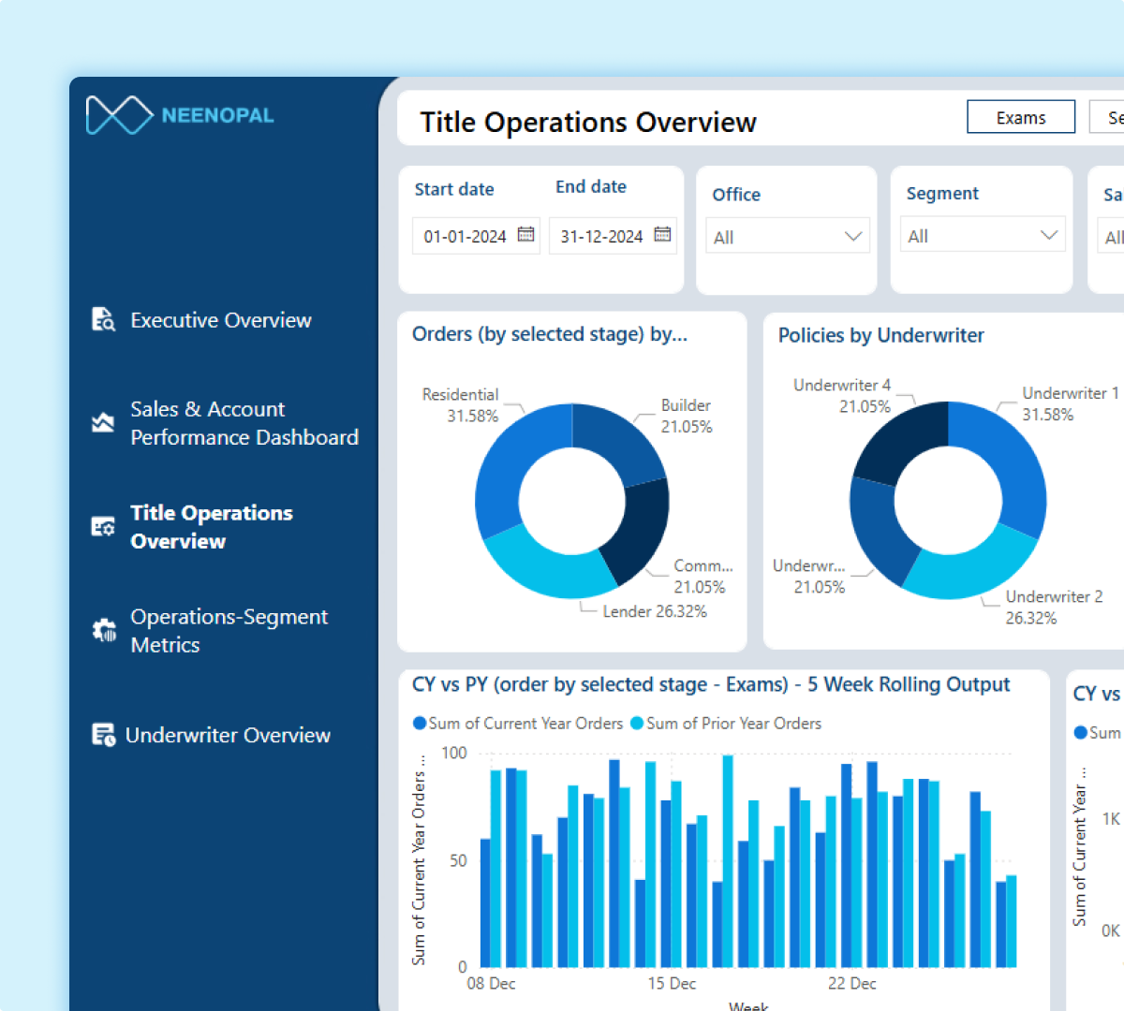
Task: Select the Title Operations Overview gear-document icon
Action: click(103, 526)
